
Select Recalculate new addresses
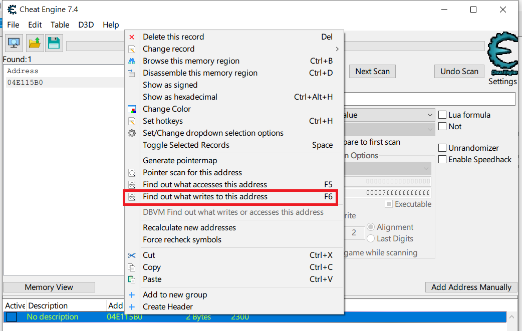(x=234, y=228)
